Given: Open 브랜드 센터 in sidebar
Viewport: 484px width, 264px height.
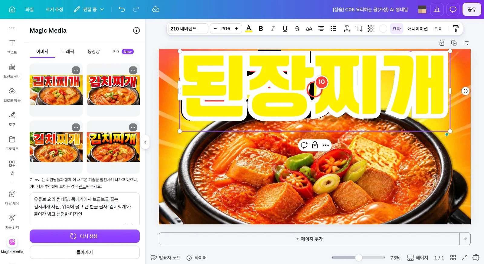Looking at the screenshot, I should tap(12, 71).
